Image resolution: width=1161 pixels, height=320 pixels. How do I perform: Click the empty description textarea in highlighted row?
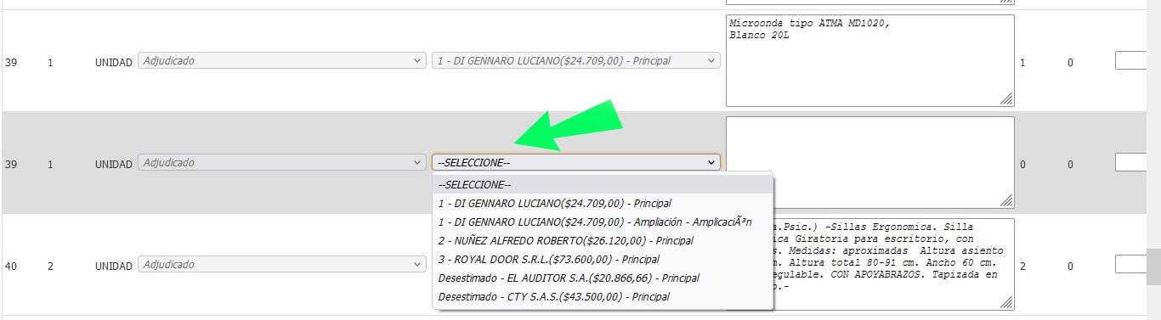point(870,162)
